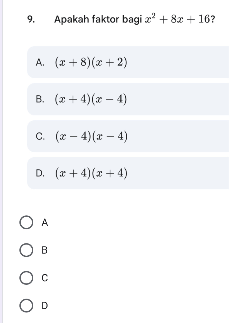The height and width of the screenshot is (323, 241).
Task: Click the letter label B on second card
Action: tap(40, 99)
